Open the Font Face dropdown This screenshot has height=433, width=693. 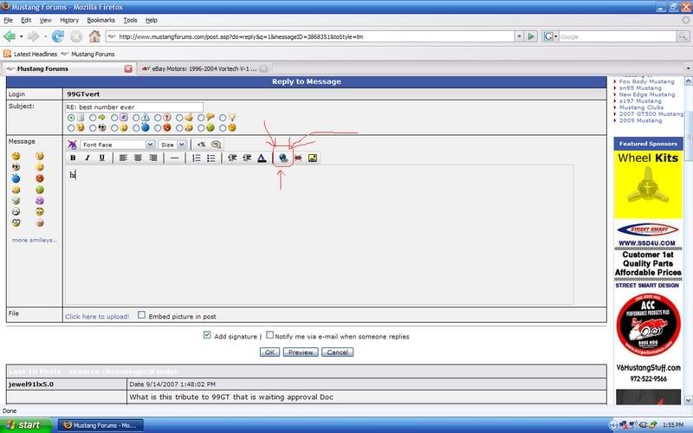coord(150,145)
